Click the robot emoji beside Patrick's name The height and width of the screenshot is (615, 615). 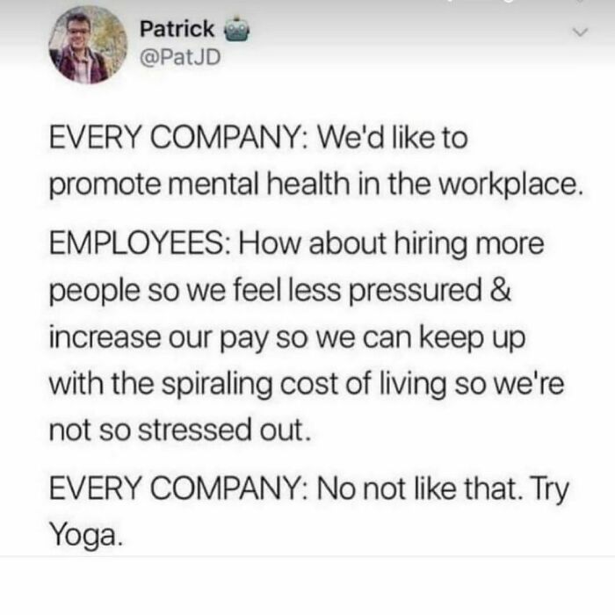(236, 29)
